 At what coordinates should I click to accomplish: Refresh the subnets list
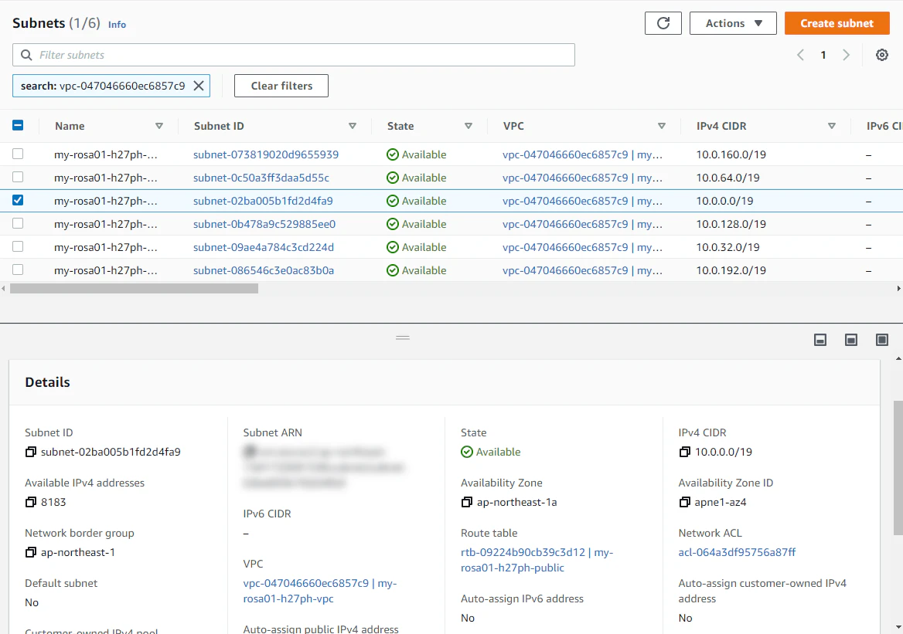click(663, 23)
